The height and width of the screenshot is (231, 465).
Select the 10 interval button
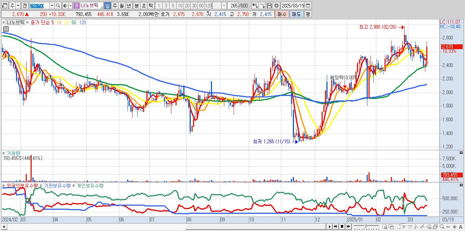click(x=180, y=6)
